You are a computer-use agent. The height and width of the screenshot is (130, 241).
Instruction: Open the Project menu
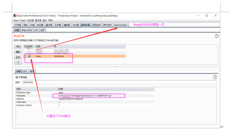(23, 20)
